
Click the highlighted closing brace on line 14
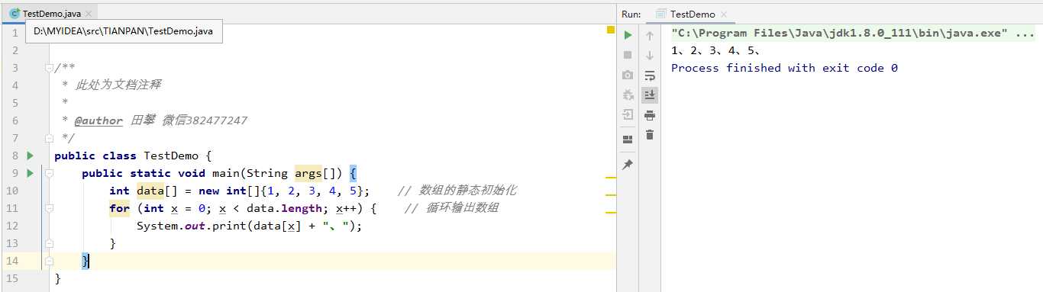tap(86, 261)
